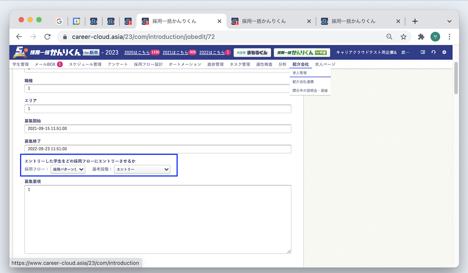Bookmark this page with star icon
The height and width of the screenshot is (273, 468).
[x=403, y=37]
